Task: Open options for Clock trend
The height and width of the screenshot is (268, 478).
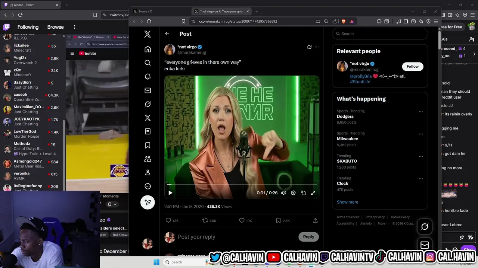Action: pyautogui.click(x=420, y=179)
